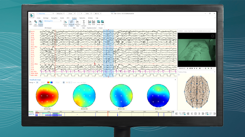Open the low filter Hz dropdown

pyautogui.click(x=88, y=14)
